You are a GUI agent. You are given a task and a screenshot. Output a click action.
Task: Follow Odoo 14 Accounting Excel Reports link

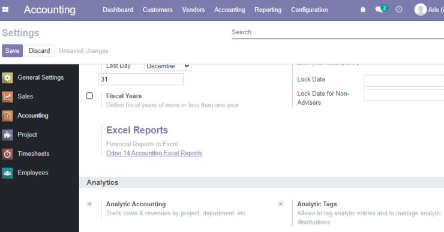pos(154,153)
